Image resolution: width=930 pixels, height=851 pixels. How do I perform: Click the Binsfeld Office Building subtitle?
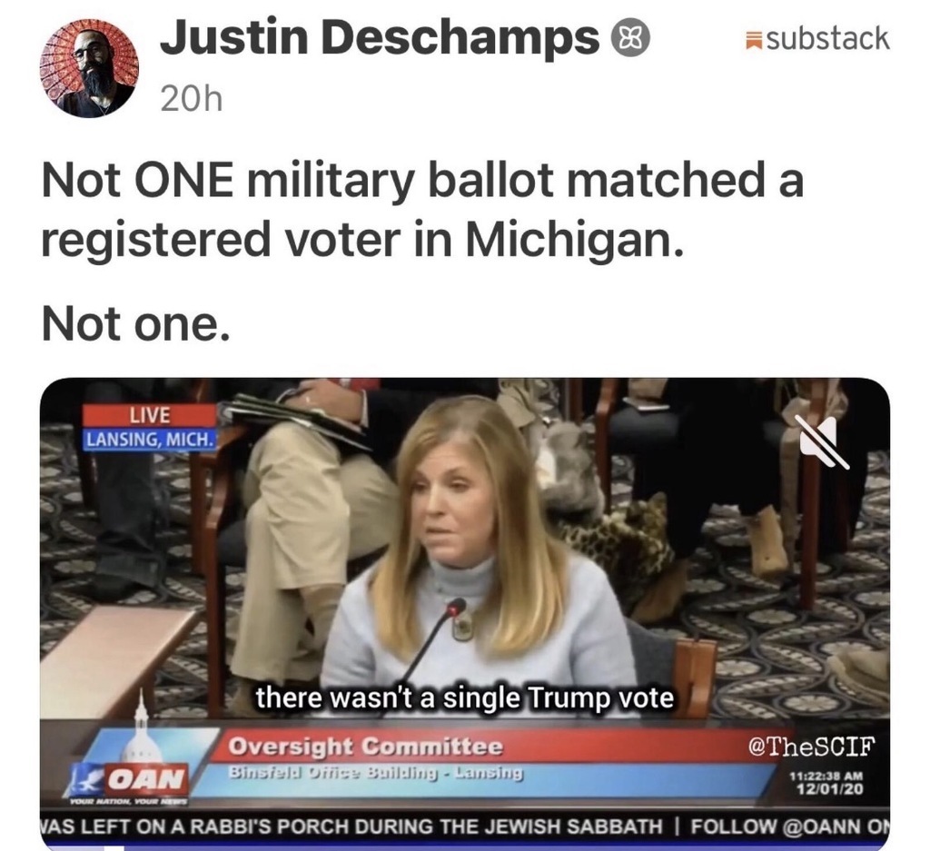[376, 773]
